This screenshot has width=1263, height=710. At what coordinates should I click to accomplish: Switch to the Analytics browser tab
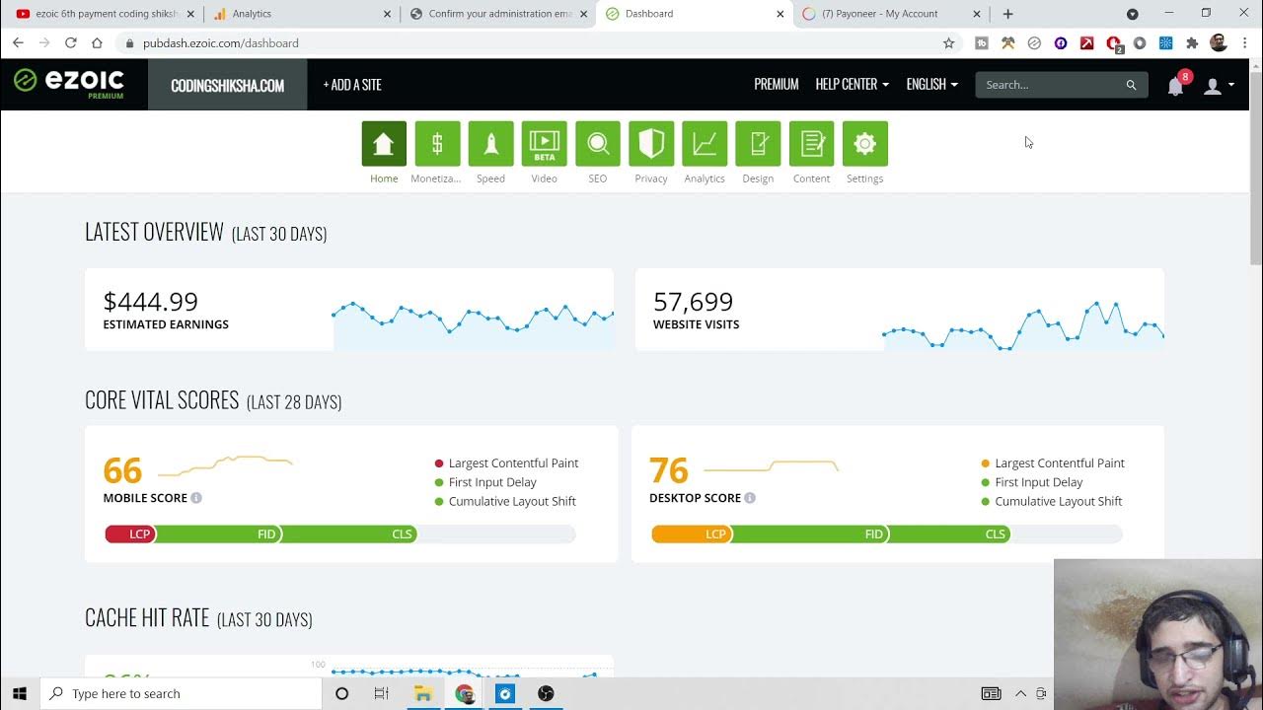coord(300,14)
